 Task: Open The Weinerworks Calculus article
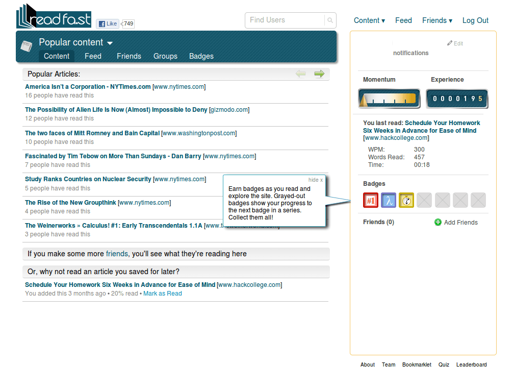113,226
